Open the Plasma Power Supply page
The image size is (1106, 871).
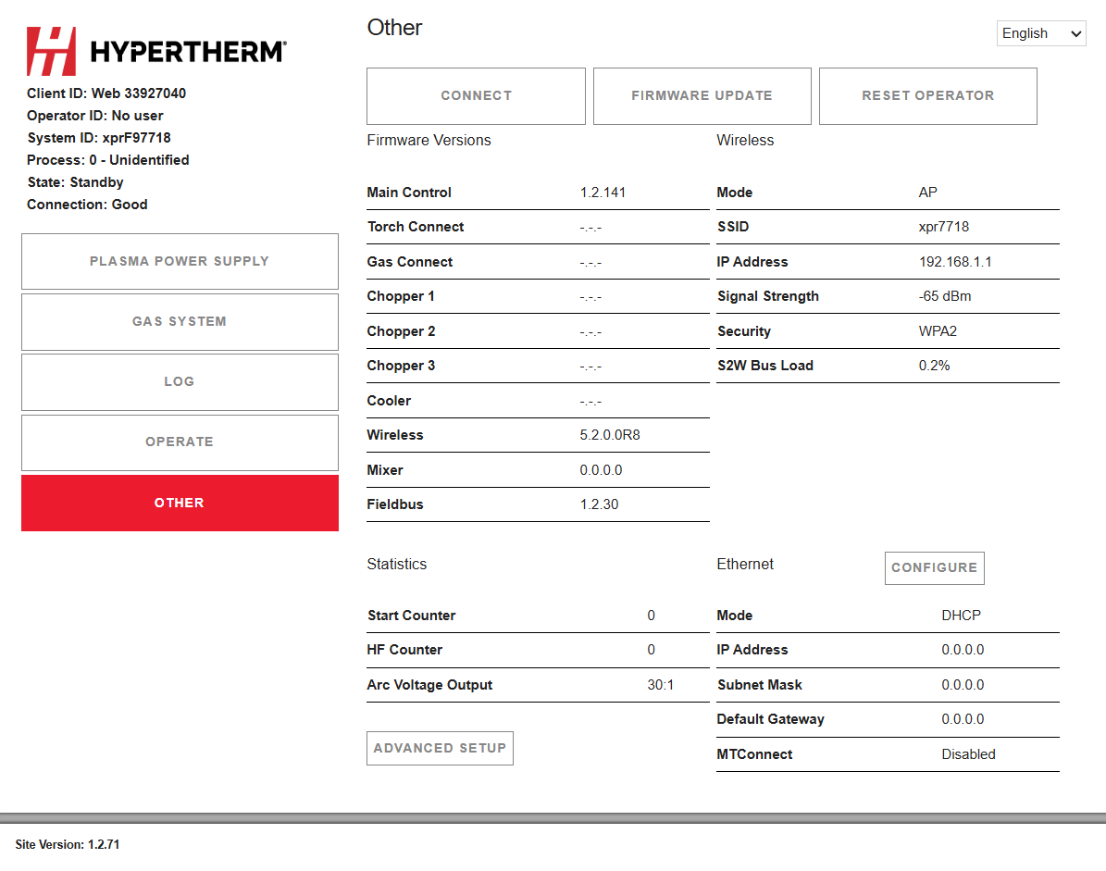(x=180, y=261)
